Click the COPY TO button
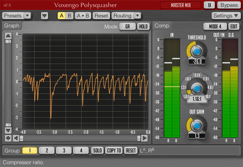Image resolution: width=243 pixels, height=167 pixels. tap(114, 150)
